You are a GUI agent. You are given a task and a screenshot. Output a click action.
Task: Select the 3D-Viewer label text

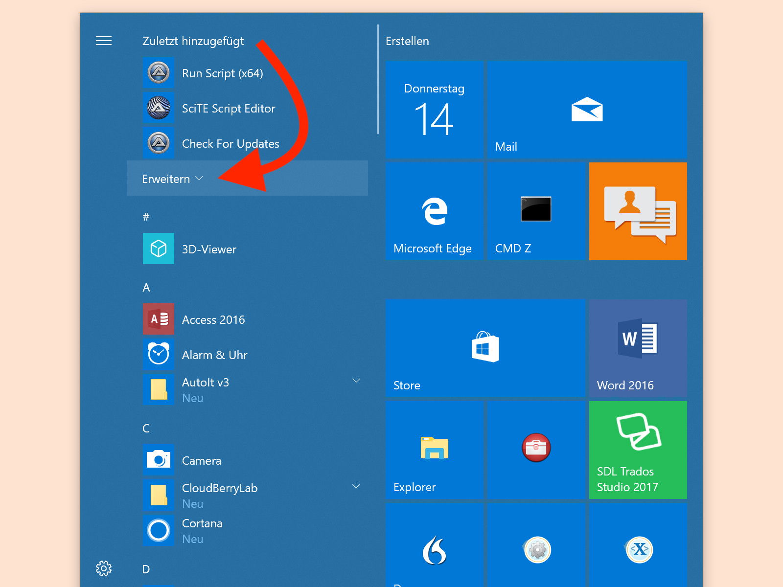(x=209, y=249)
